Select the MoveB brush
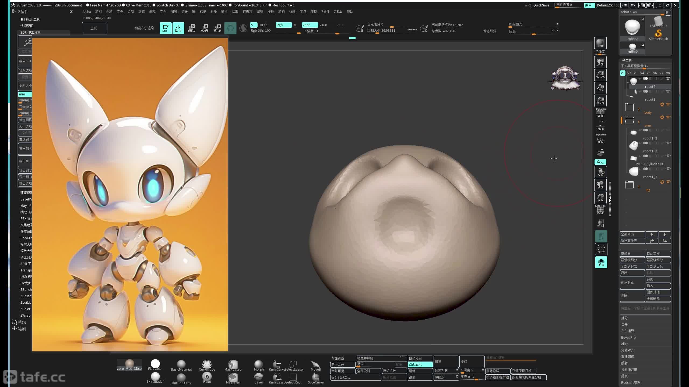Viewport: 689px width, 387px height. [x=315, y=365]
